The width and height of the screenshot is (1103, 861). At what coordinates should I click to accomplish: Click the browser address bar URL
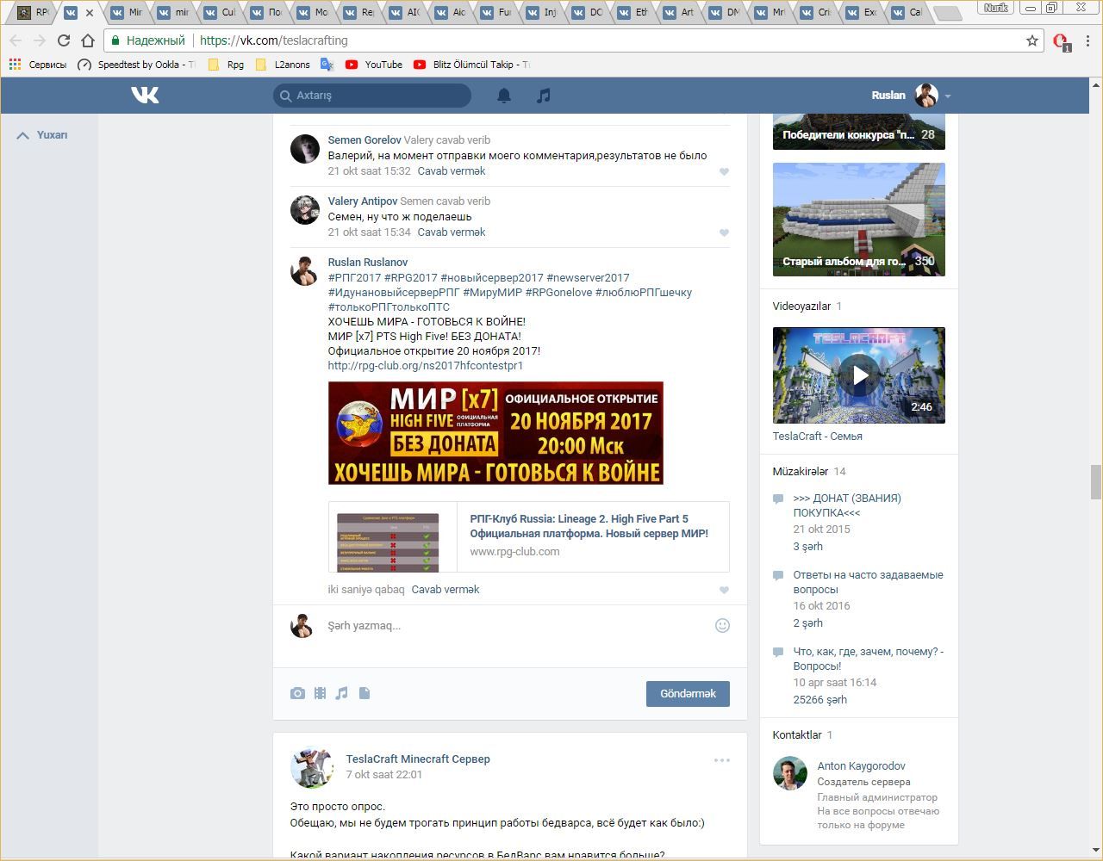coord(274,40)
